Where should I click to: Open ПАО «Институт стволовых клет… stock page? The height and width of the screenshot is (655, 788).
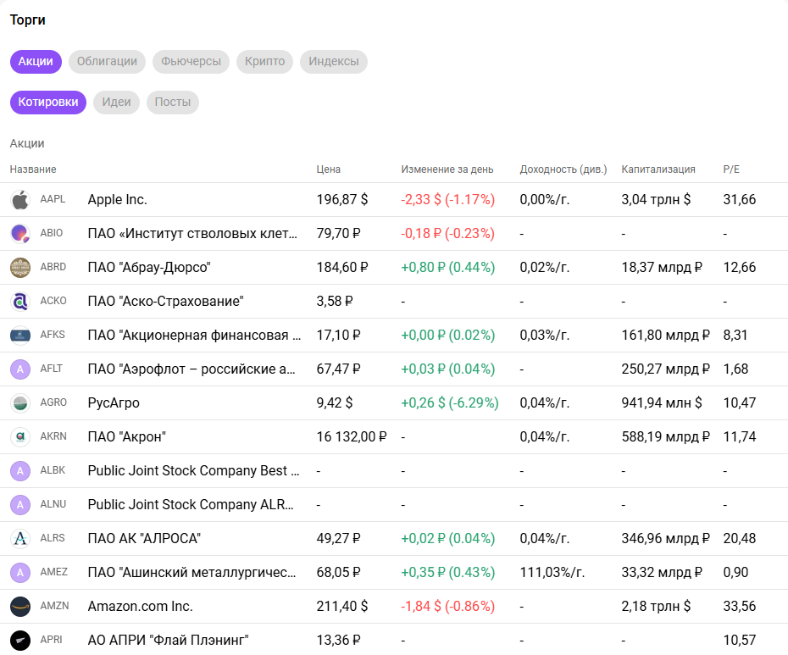[192, 234]
